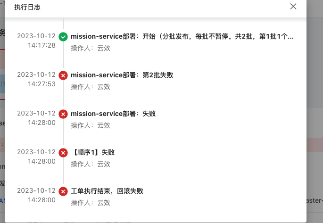The image size is (323, 223).
Task: Click the 14:27:53 timestamp
Action: pyautogui.click(x=41, y=84)
